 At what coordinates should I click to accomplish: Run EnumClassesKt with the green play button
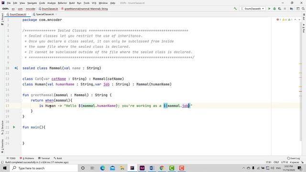coord(269,9)
